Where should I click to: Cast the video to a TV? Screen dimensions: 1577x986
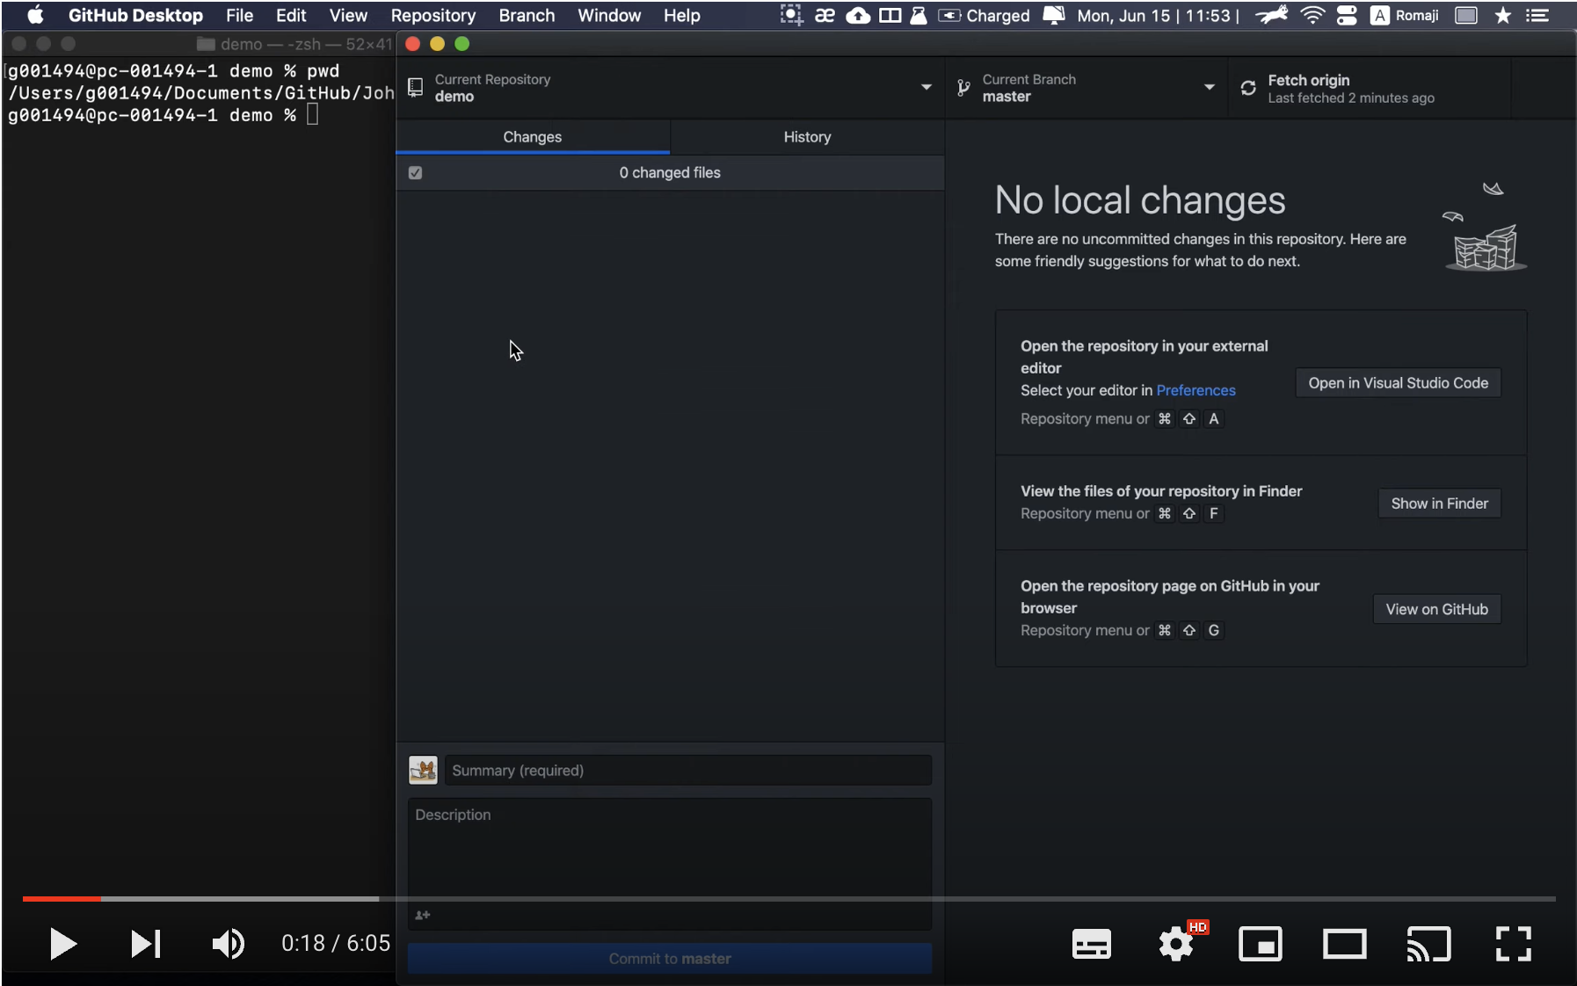(1428, 944)
